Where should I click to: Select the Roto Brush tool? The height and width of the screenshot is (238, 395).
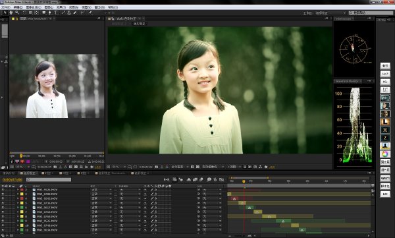[x=83, y=13]
